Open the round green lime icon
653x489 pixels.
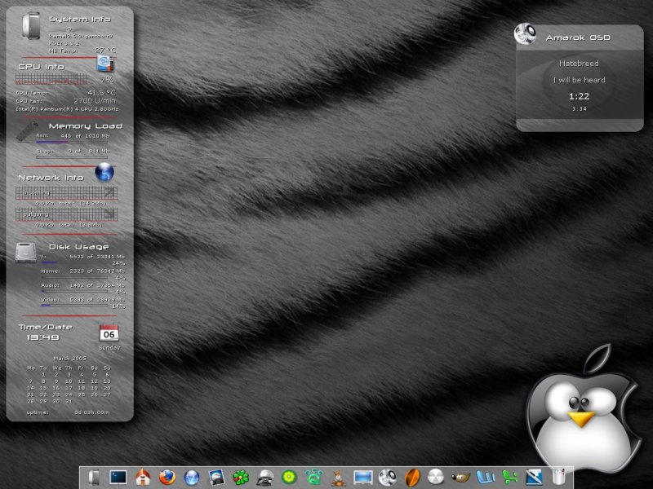pos(289,478)
